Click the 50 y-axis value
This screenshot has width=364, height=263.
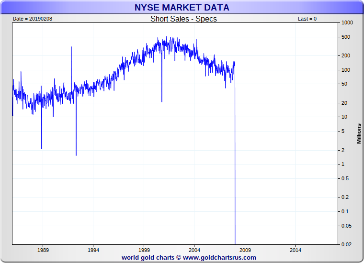[x=344, y=84]
